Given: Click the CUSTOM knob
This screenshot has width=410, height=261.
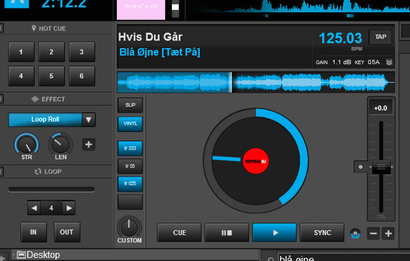Looking at the screenshot, I should coord(129,227).
